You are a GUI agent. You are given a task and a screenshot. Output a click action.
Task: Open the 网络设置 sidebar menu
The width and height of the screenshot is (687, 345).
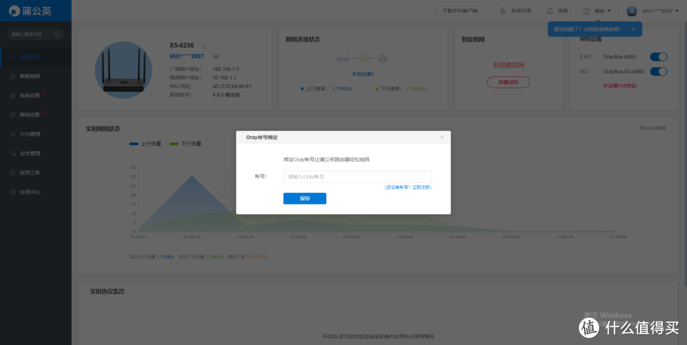[36, 115]
